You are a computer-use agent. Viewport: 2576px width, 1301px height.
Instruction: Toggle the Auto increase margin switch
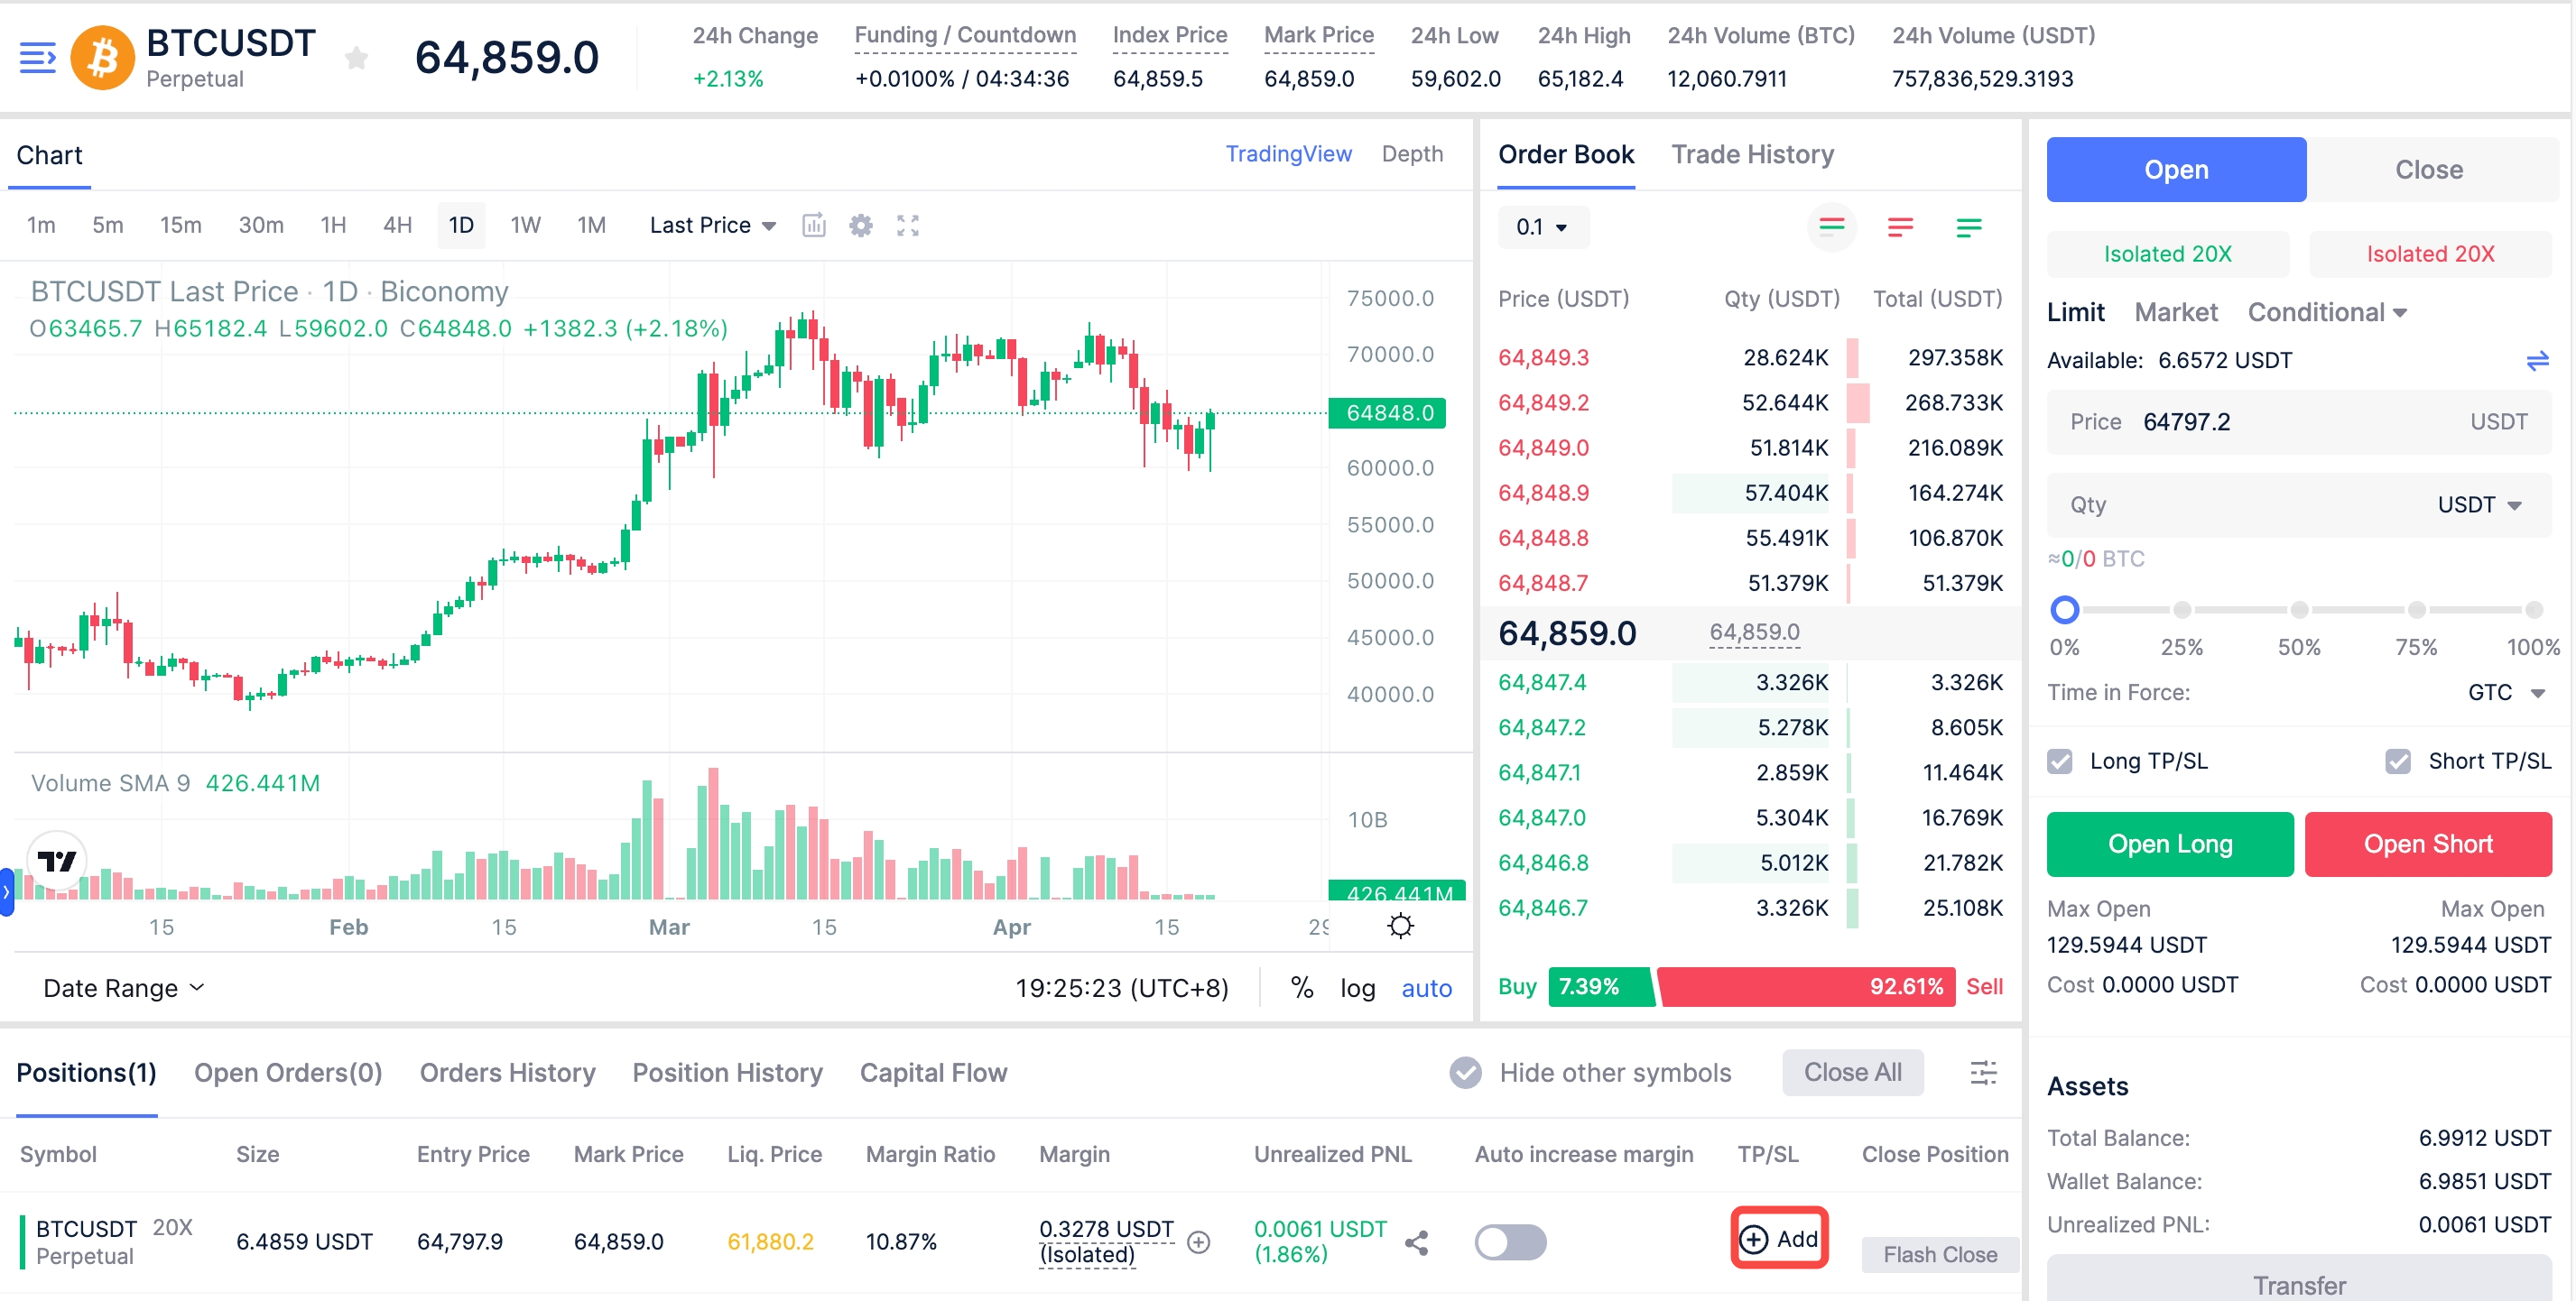click(x=1509, y=1242)
